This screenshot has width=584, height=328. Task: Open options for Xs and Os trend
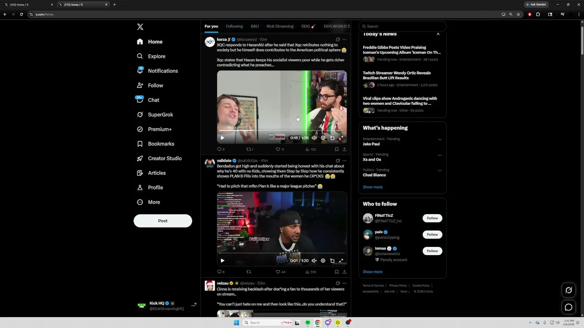click(440, 155)
